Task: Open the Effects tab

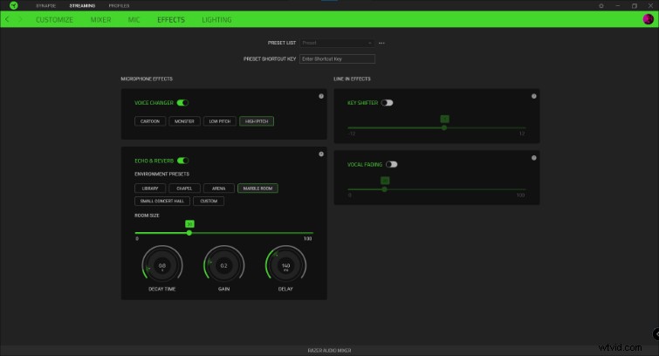Action: (x=171, y=20)
